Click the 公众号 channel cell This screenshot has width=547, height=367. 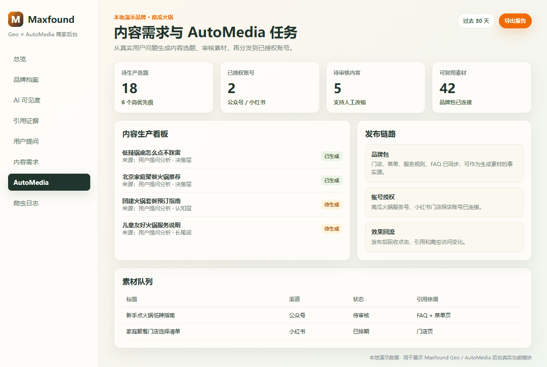click(x=297, y=316)
